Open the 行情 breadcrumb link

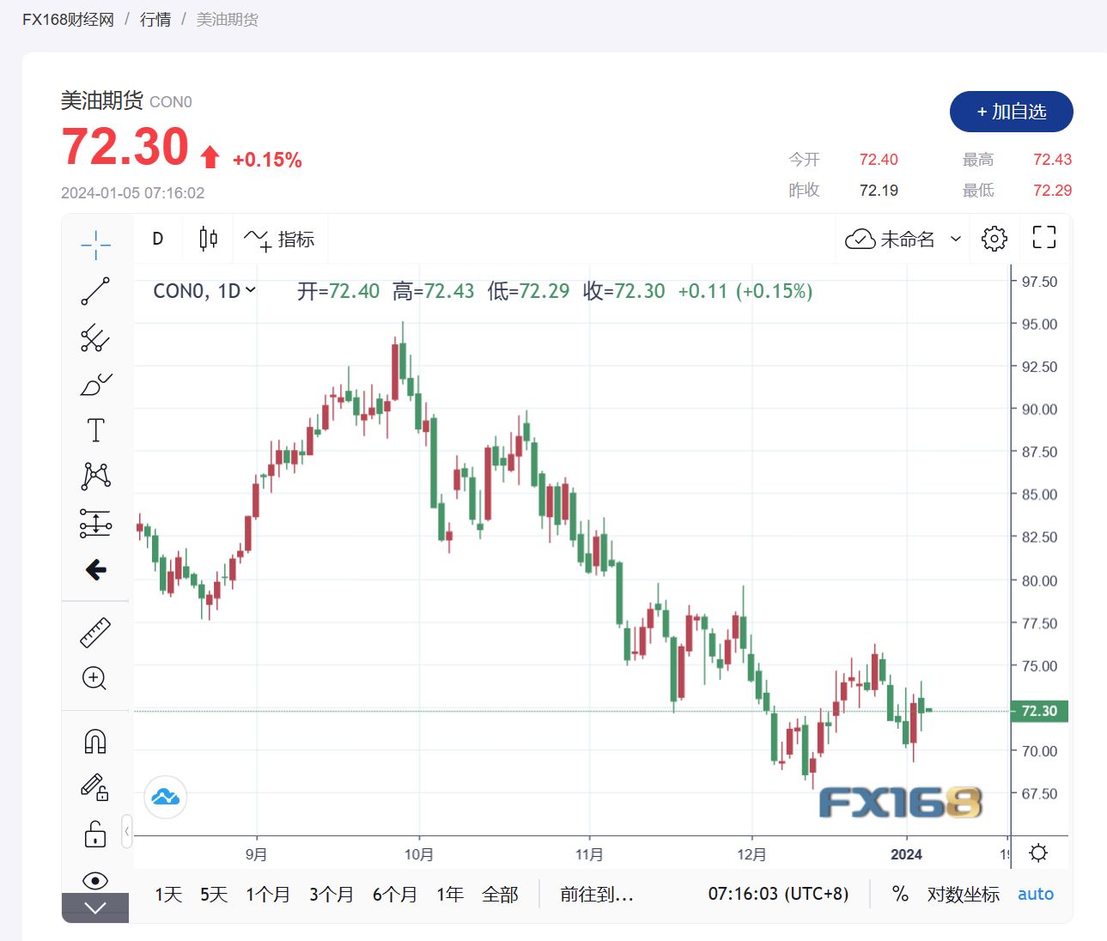[x=155, y=19]
